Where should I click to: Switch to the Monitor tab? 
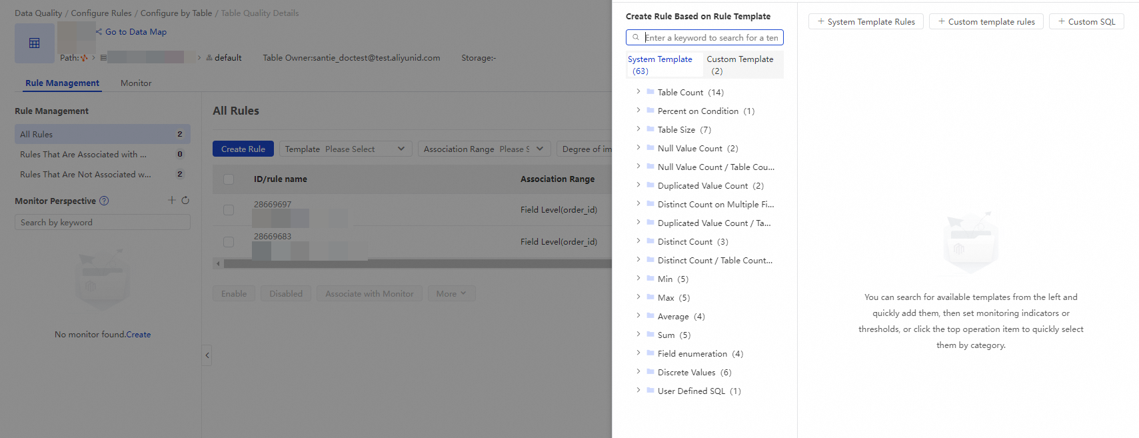(136, 83)
